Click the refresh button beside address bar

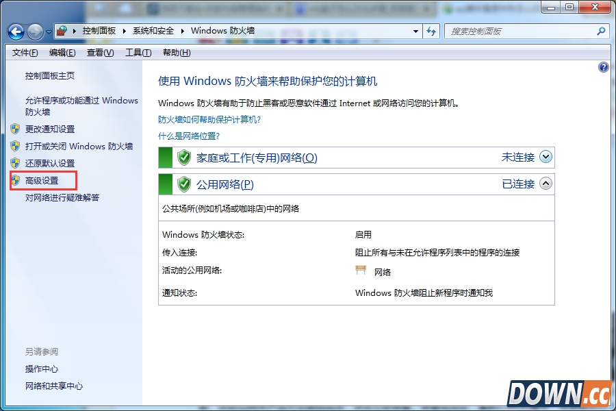(x=431, y=31)
